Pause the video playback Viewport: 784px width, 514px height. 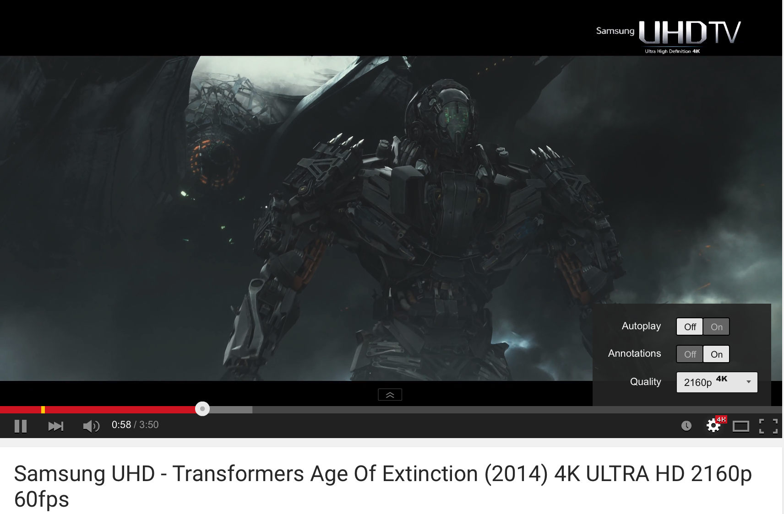pyautogui.click(x=21, y=426)
